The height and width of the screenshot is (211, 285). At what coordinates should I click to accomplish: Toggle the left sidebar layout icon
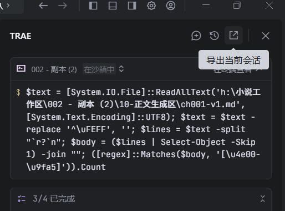(93, 6)
